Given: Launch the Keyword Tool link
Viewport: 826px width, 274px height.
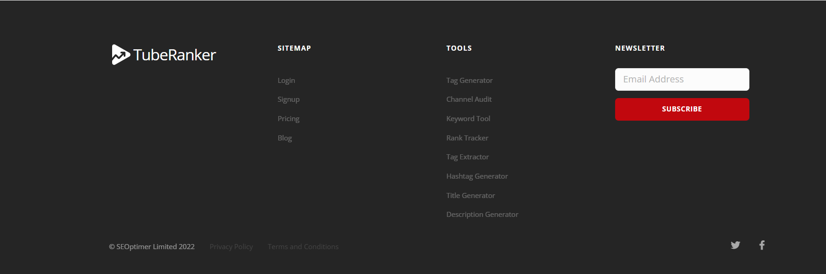Looking at the screenshot, I should pos(468,119).
